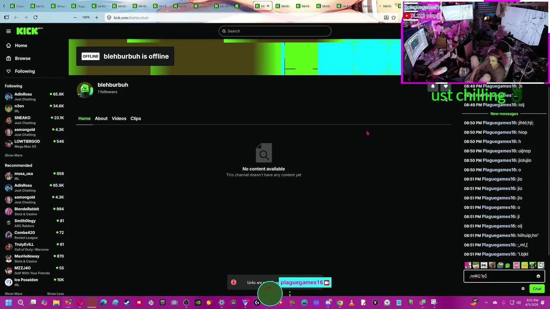Click the follow heart button
The image size is (550, 309).
pos(446,87)
